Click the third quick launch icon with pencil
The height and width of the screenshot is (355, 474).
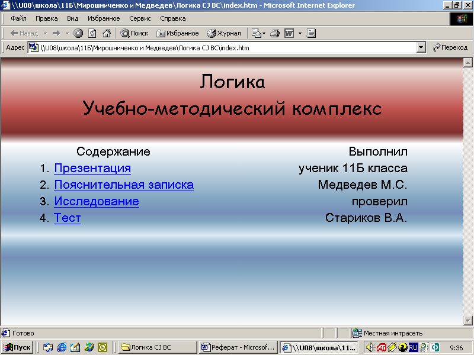point(75,347)
